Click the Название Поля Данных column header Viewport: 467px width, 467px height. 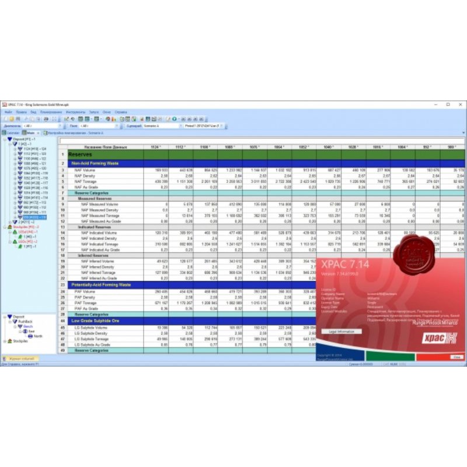coord(106,147)
